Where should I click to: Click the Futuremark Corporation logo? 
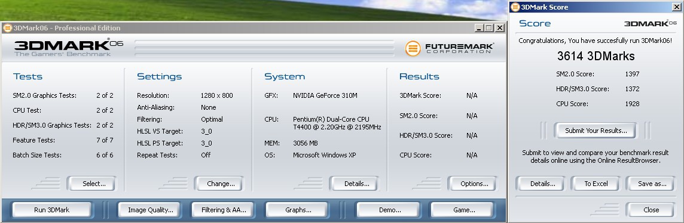(449, 48)
